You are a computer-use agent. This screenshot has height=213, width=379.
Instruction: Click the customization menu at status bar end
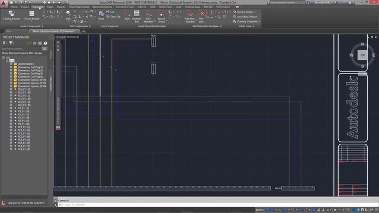click(376, 210)
